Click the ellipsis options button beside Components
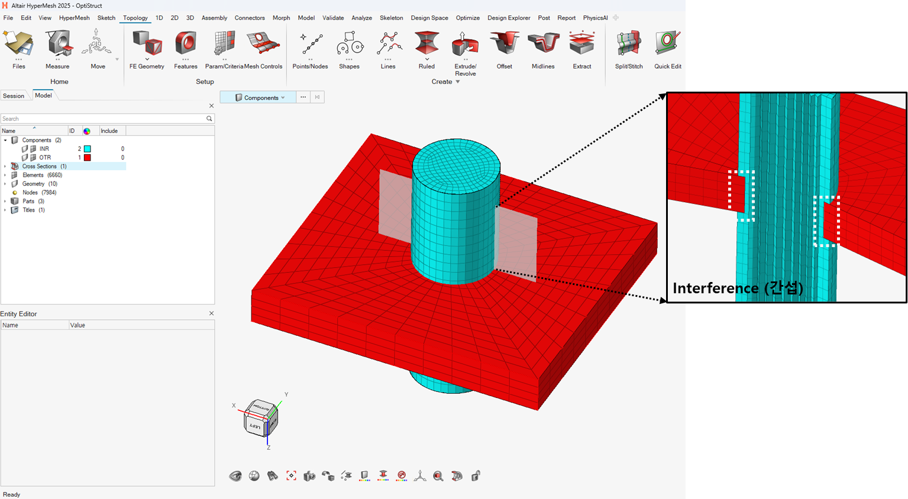The width and height of the screenshot is (908, 499). coord(303,98)
